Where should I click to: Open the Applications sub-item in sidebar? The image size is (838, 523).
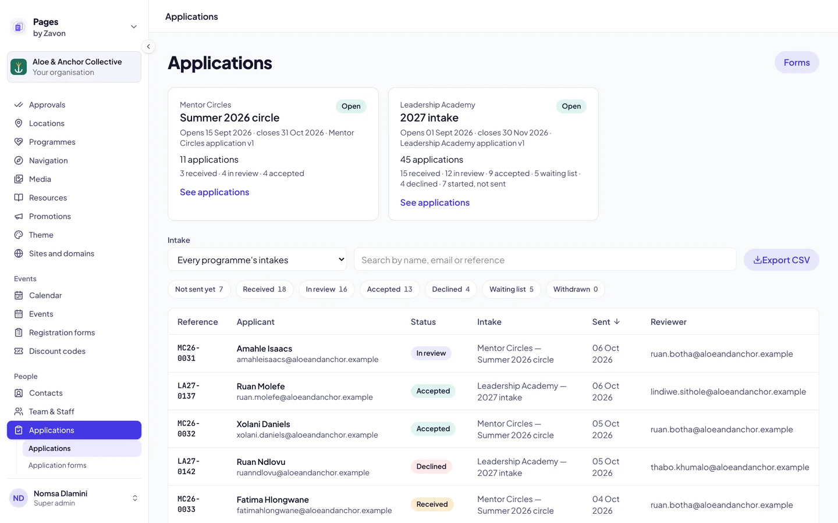[81, 449]
